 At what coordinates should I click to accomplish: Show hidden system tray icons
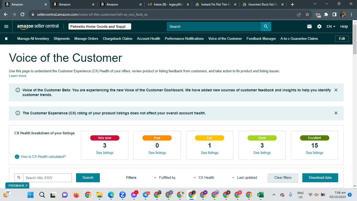[x=274, y=195]
